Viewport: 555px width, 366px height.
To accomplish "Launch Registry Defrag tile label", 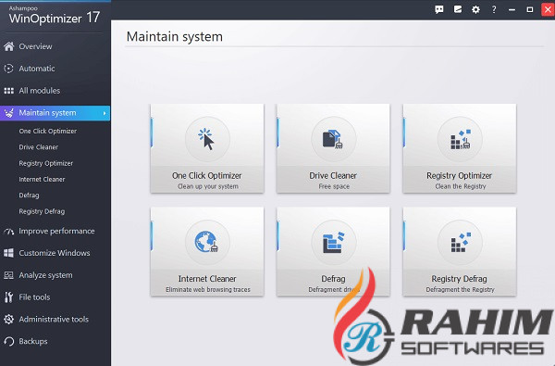I will click(x=460, y=279).
